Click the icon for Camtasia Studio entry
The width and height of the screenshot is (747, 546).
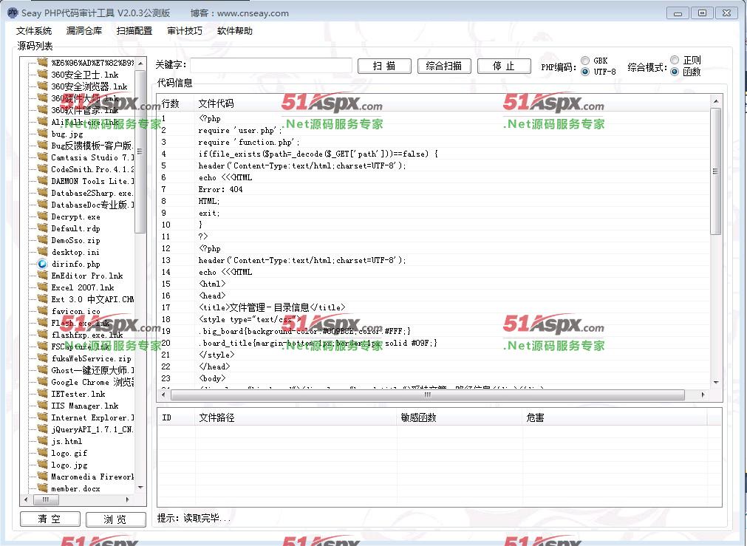(42, 157)
